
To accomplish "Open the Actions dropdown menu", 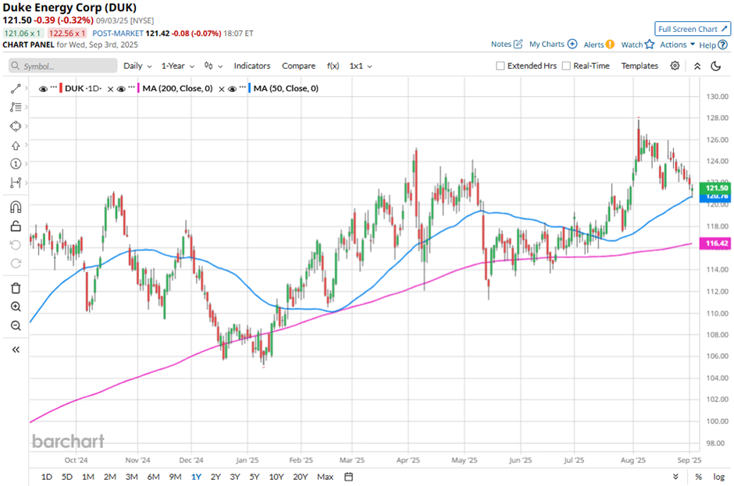I will 677,44.
